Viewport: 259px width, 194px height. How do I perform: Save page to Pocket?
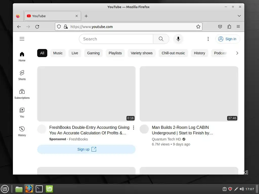[x=220, y=27]
